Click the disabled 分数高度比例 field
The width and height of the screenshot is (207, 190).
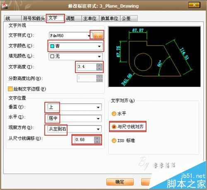87,78
